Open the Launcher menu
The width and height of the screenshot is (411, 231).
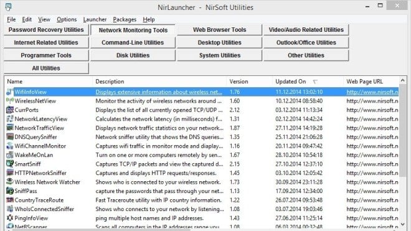pos(95,19)
